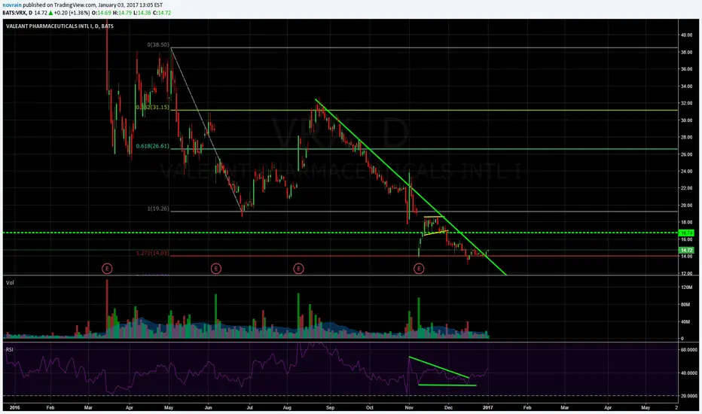The image size is (702, 414).
Task: Click the 30.00 price axis value
Action: 686,120
